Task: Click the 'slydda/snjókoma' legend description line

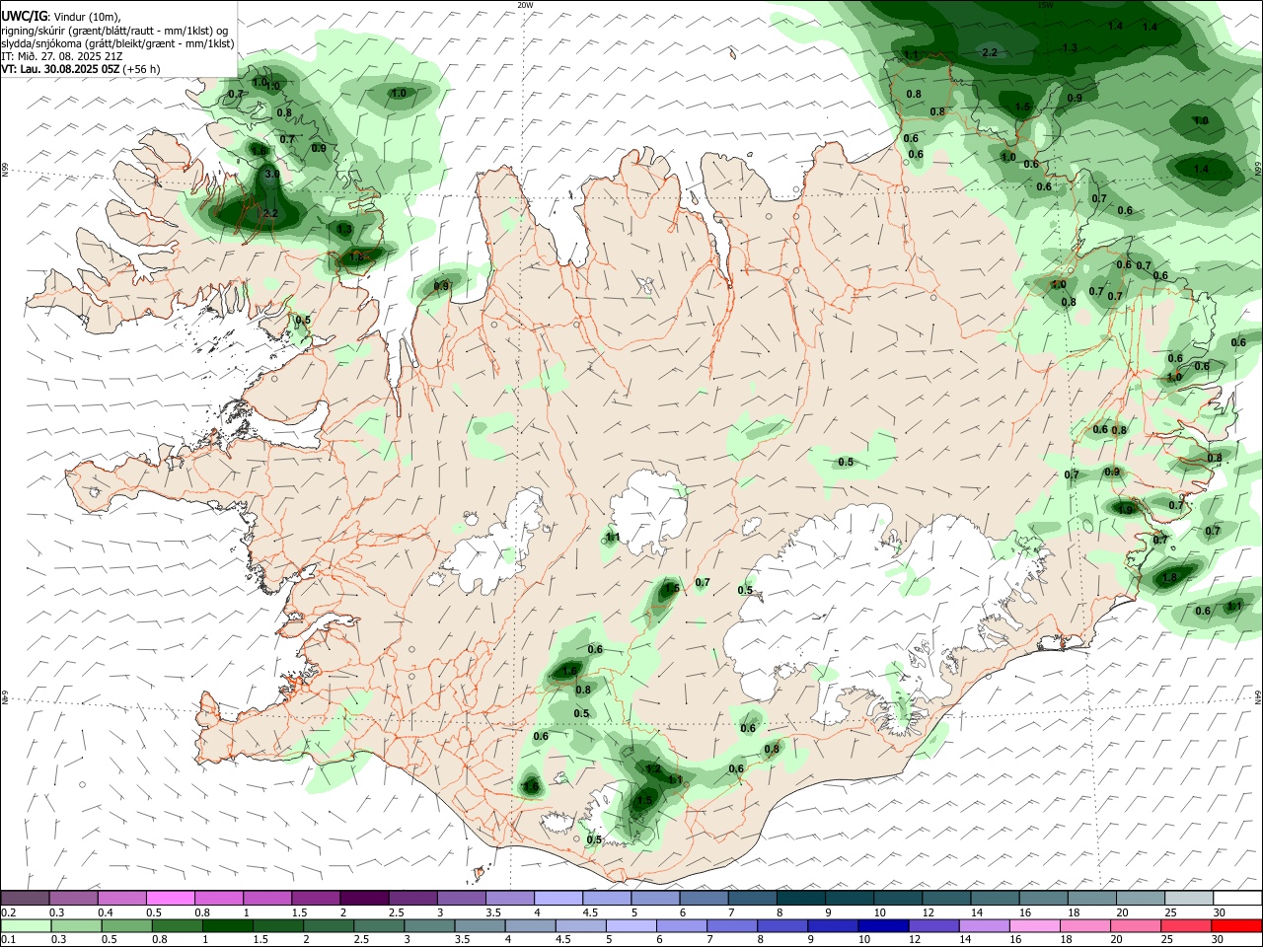Action: (x=117, y=43)
